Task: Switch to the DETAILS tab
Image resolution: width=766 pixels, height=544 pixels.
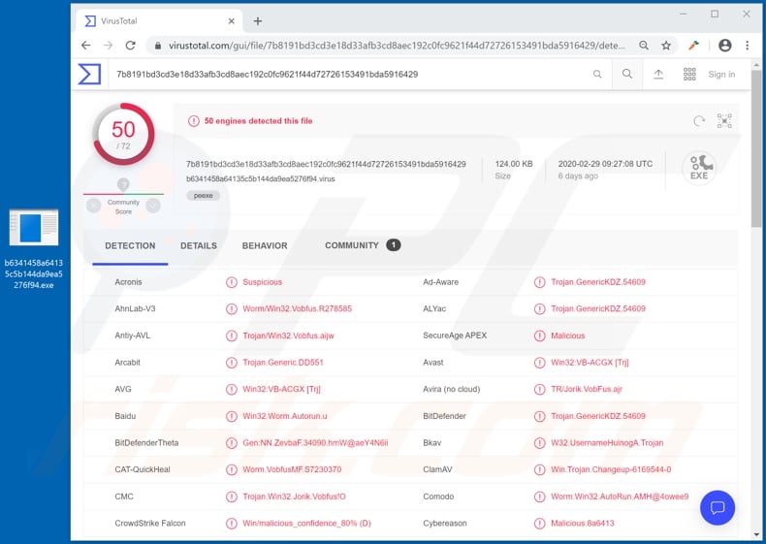Action: pos(199,246)
